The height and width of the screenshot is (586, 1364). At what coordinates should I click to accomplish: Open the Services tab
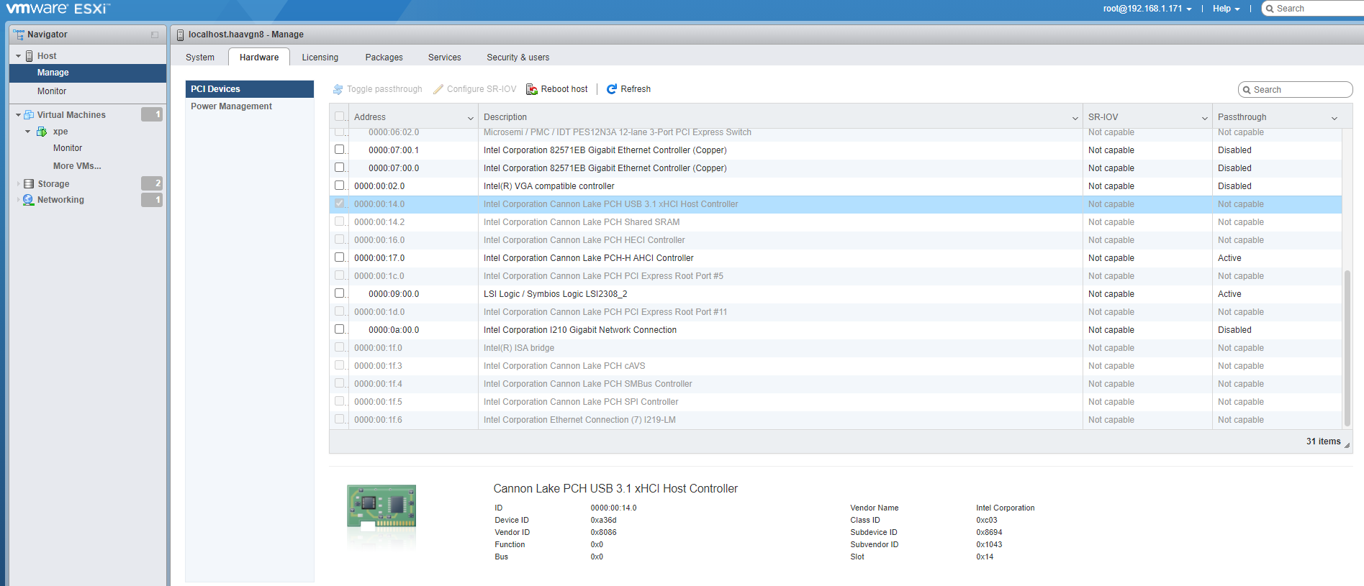pos(445,58)
